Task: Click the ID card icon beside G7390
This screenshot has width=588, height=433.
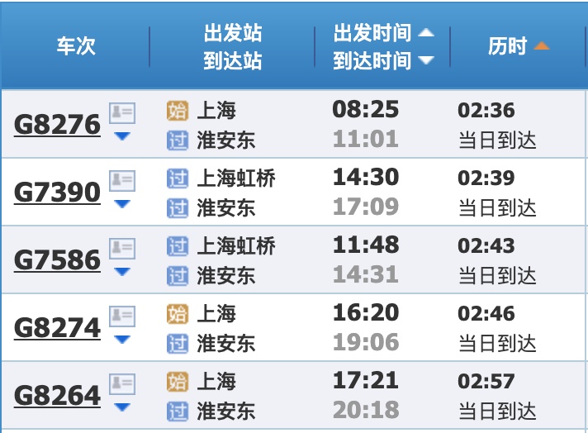Action: [122, 180]
